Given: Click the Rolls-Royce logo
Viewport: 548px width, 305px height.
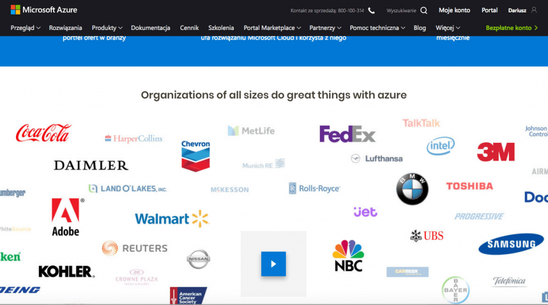Looking at the screenshot, I should click(x=314, y=189).
